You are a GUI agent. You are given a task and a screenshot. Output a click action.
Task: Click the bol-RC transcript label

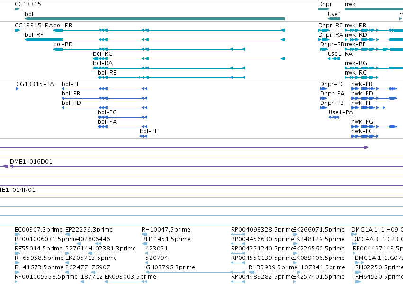coord(103,54)
